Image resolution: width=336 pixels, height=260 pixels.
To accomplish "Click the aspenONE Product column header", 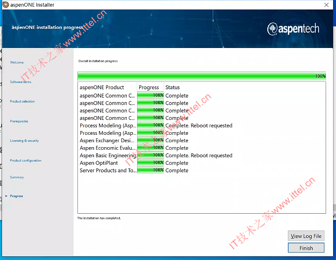I will click(x=102, y=88).
